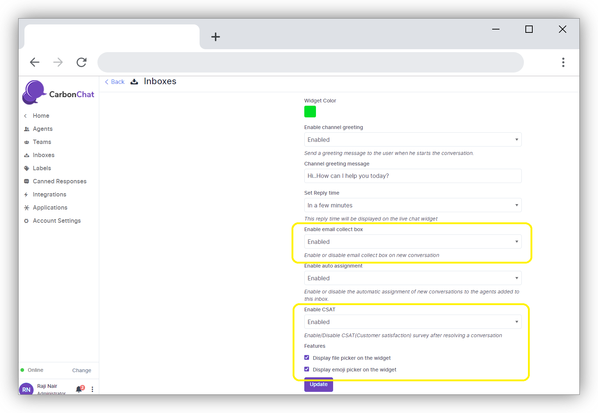Open the Enable email collect box dropdown

[412, 242]
